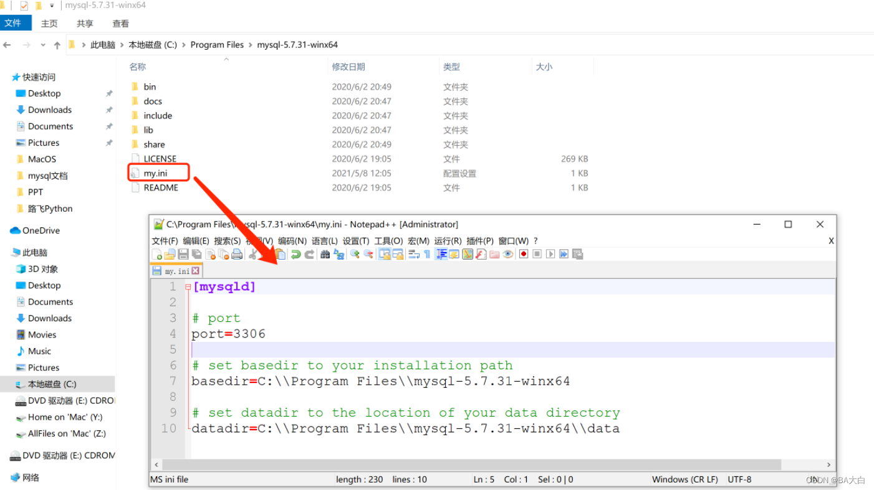Screen dimensions: 874x490
Task: Click the Undo toolbar icon
Action: (x=296, y=254)
